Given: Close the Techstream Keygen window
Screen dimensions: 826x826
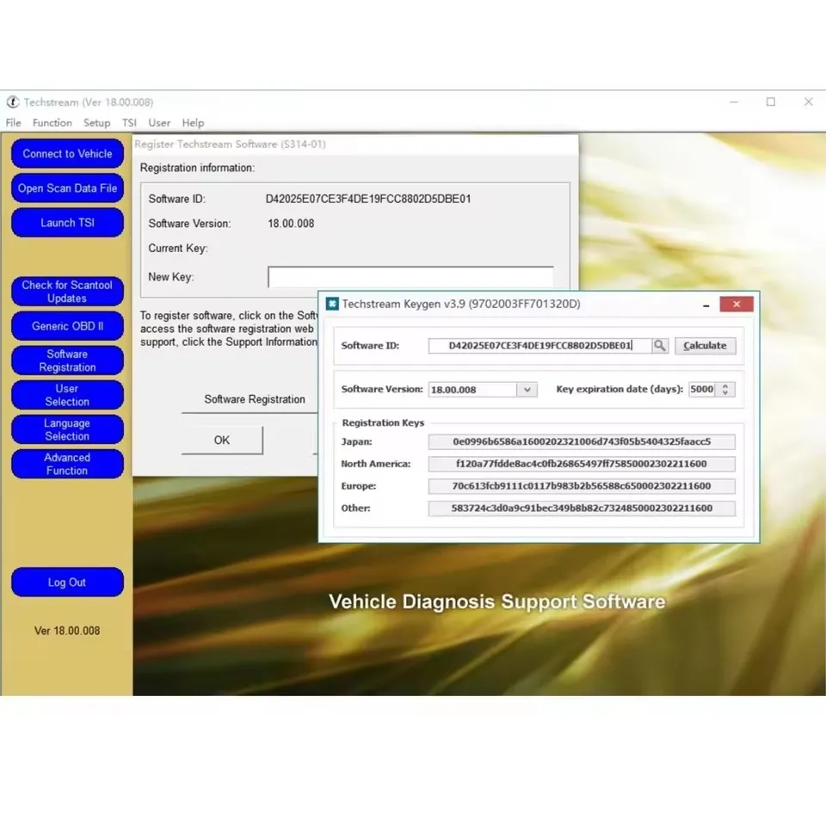Looking at the screenshot, I should click(736, 304).
